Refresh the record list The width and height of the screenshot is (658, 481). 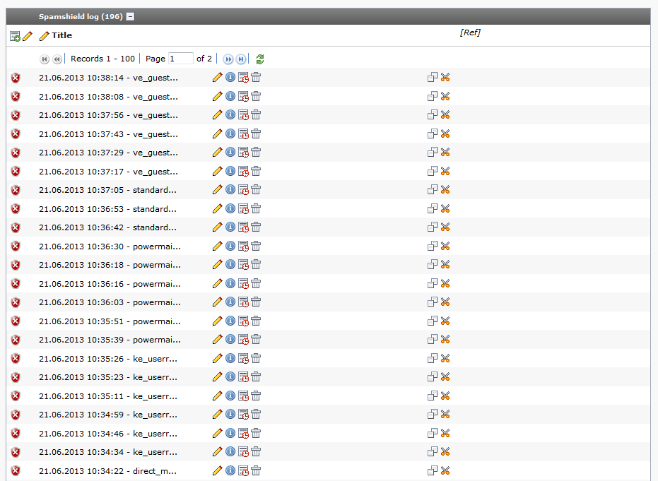click(260, 59)
